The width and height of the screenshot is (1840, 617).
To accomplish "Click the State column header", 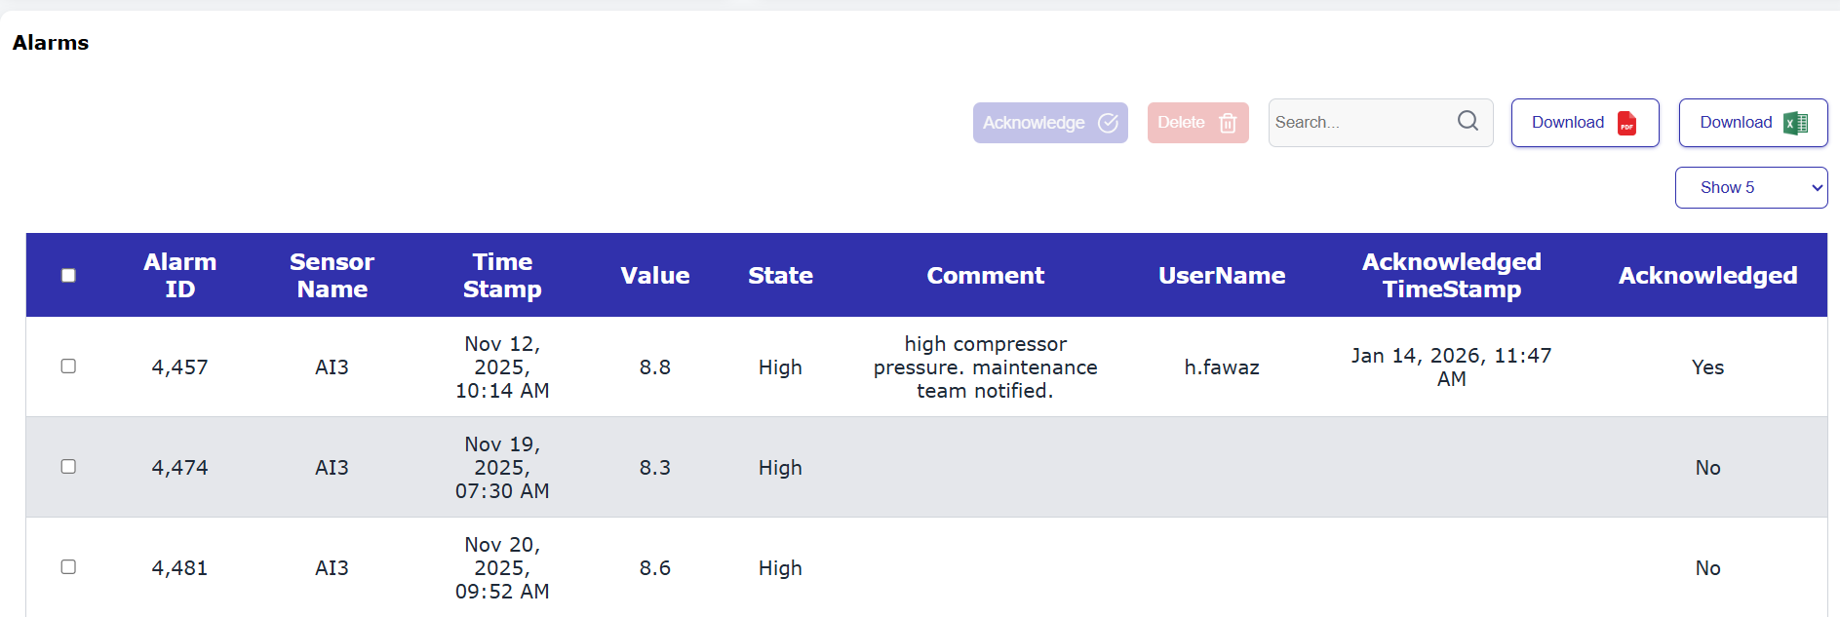I will pyautogui.click(x=780, y=276).
